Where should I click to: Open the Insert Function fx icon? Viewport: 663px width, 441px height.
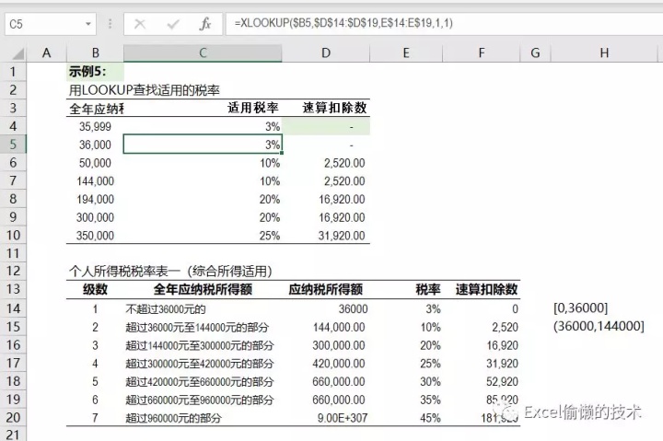[205, 24]
